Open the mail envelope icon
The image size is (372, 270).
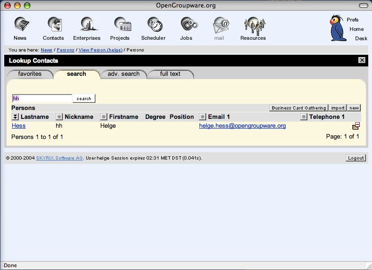coord(221,25)
